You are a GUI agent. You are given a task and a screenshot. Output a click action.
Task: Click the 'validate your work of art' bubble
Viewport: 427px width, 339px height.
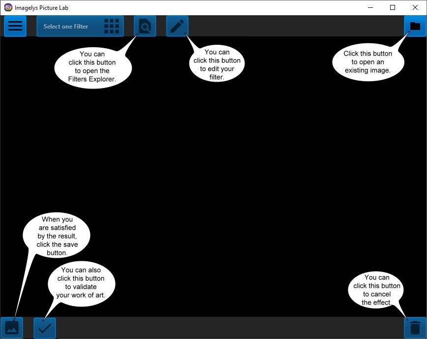click(x=81, y=283)
